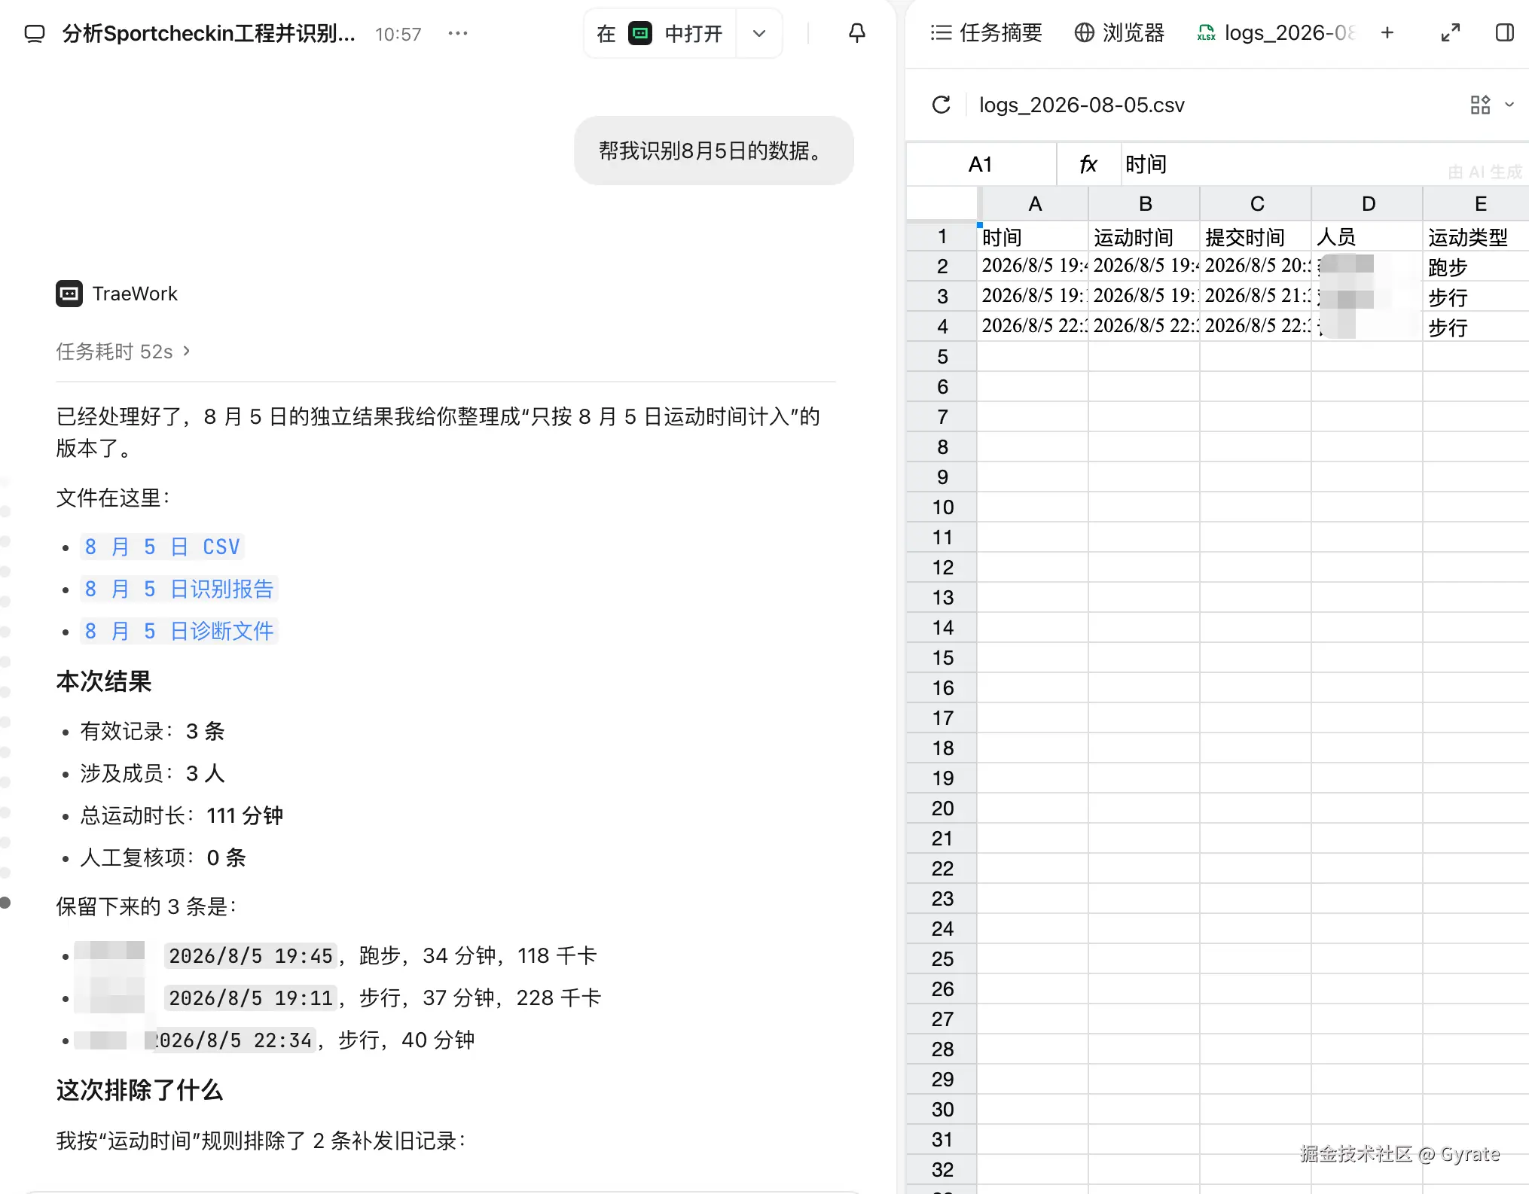Toggle the side panel layout icon
Viewport: 1529px width, 1194px height.
pos(1505,33)
